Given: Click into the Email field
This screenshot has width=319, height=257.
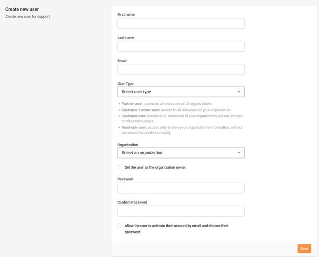Looking at the screenshot, I should click(x=180, y=69).
